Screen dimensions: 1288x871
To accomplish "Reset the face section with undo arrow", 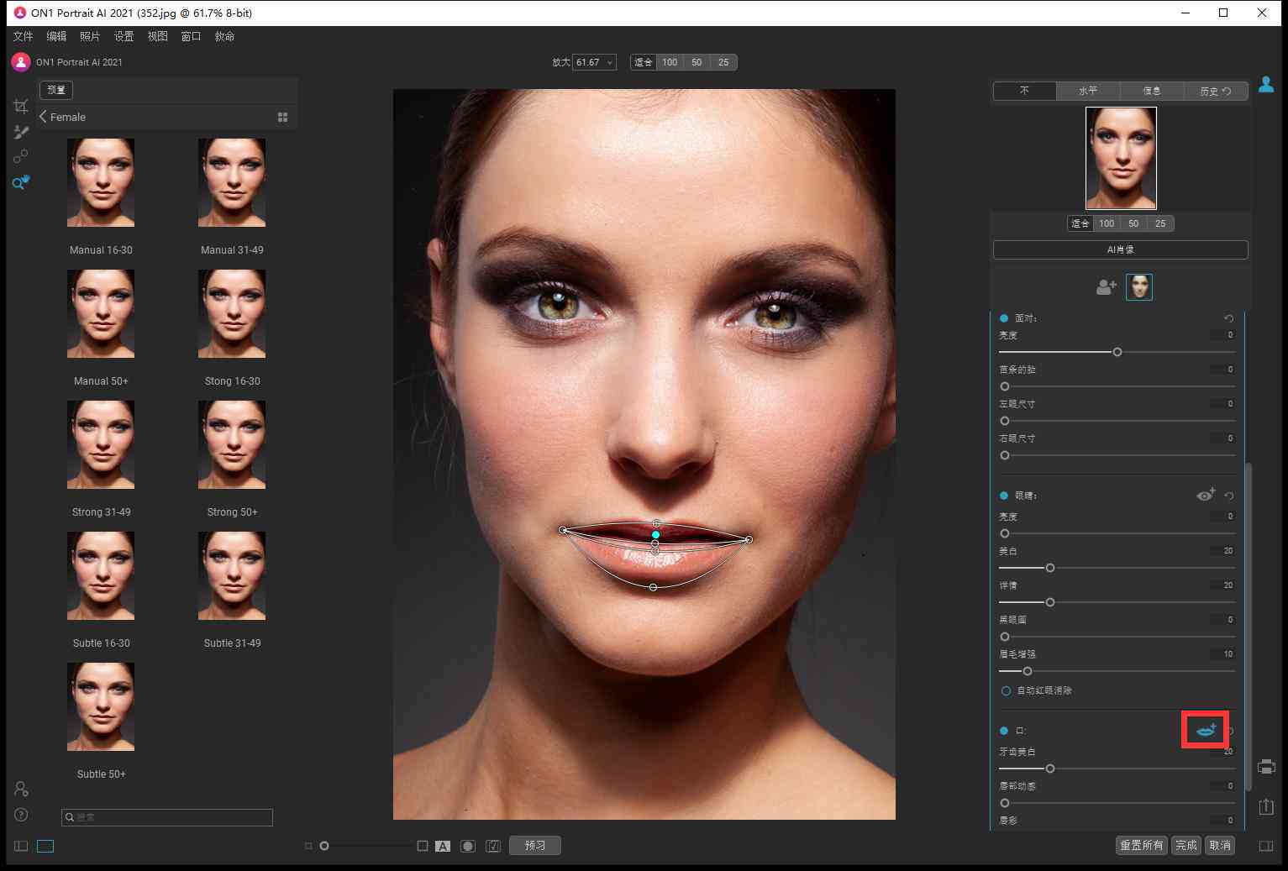I will 1229,318.
